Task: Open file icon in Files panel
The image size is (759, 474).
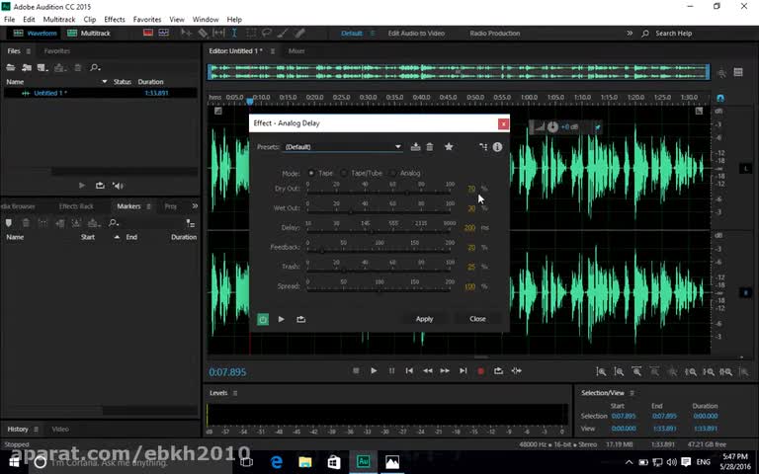Action: [x=10, y=68]
